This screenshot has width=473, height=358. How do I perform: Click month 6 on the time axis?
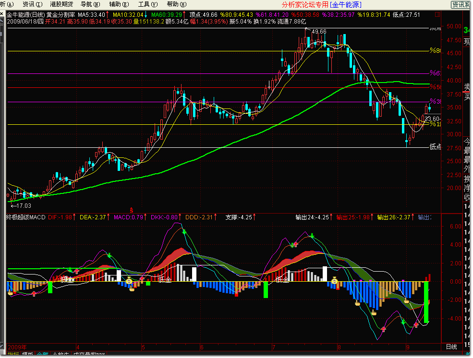[202, 347]
